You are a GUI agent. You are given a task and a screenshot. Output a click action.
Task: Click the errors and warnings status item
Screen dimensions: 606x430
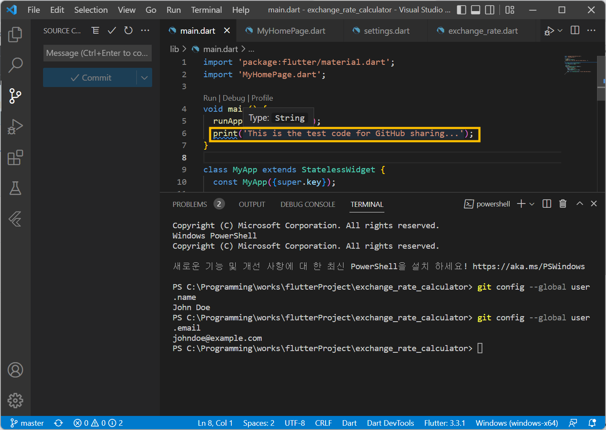[98, 423]
